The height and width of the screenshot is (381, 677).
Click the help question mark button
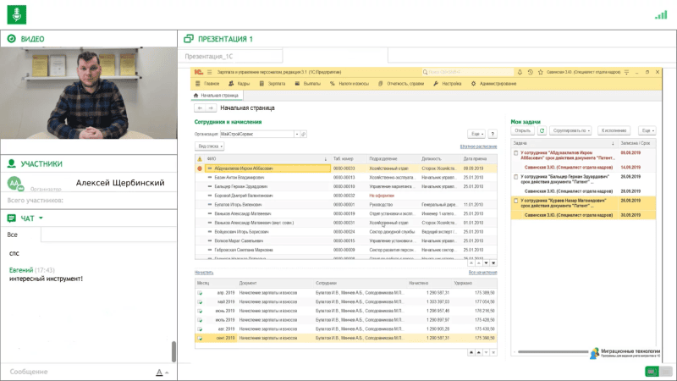tap(491, 134)
